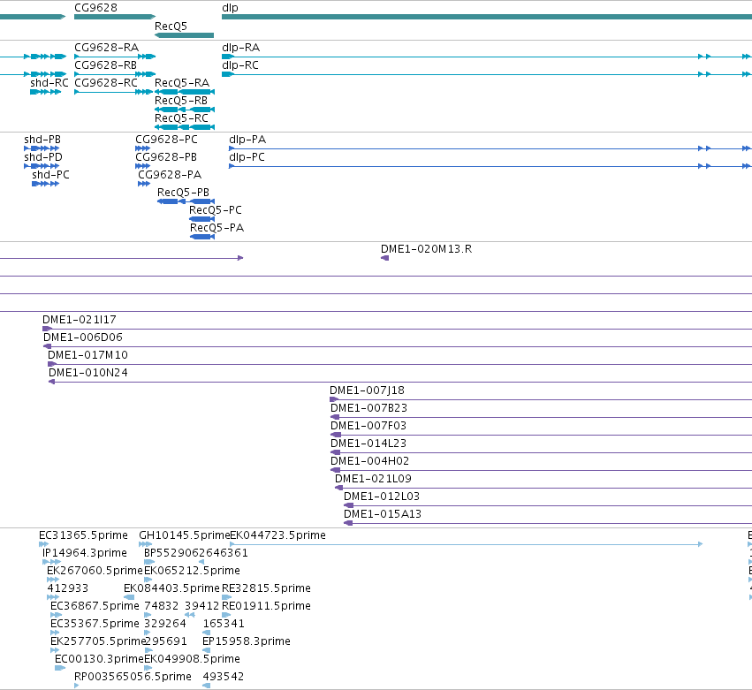Select the RP003565056.5prime EST
The image size is (752, 690).
(76, 686)
